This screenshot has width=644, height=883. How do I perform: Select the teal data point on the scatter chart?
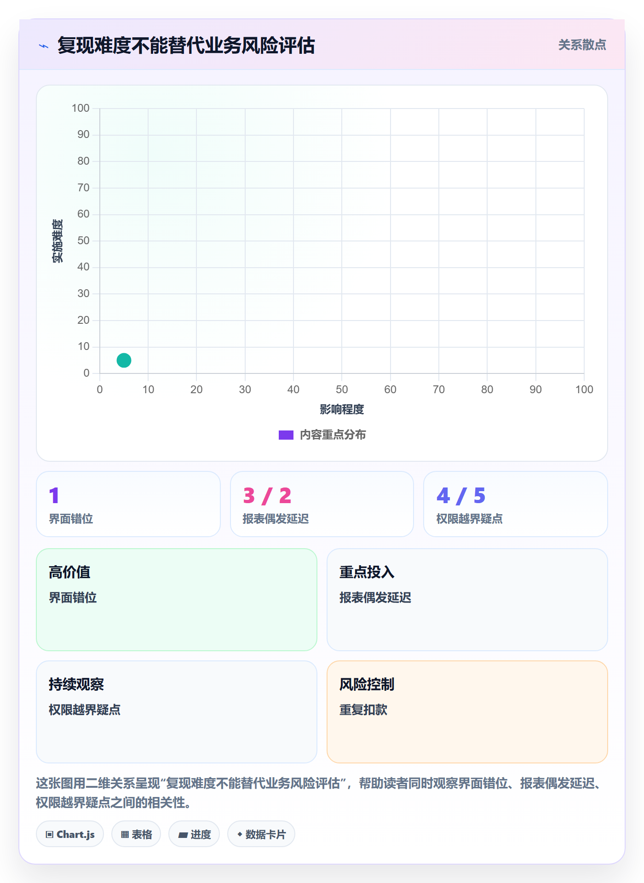click(124, 360)
